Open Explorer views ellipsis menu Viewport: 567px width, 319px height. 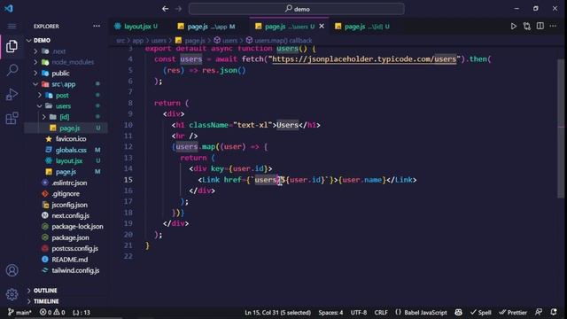(97, 26)
